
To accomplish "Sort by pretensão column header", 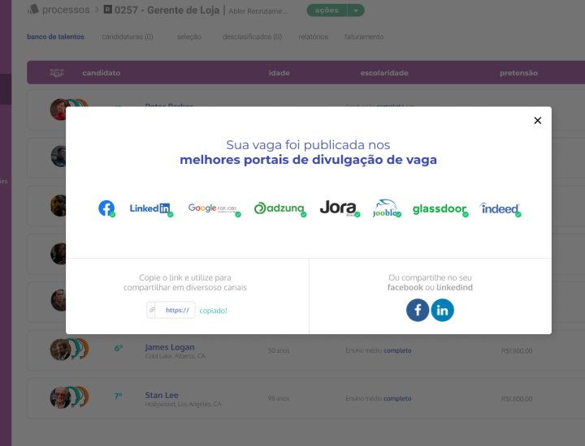I will 518,73.
